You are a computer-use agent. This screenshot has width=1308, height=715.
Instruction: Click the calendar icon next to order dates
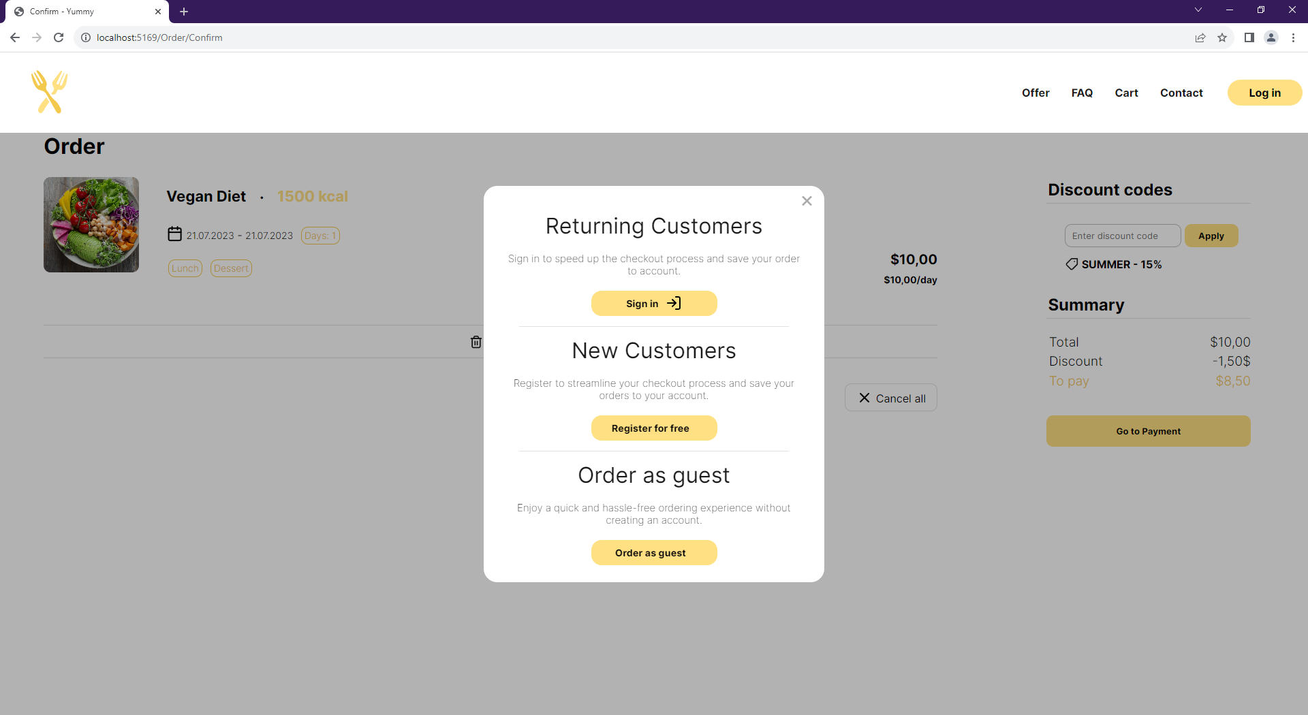tap(174, 234)
